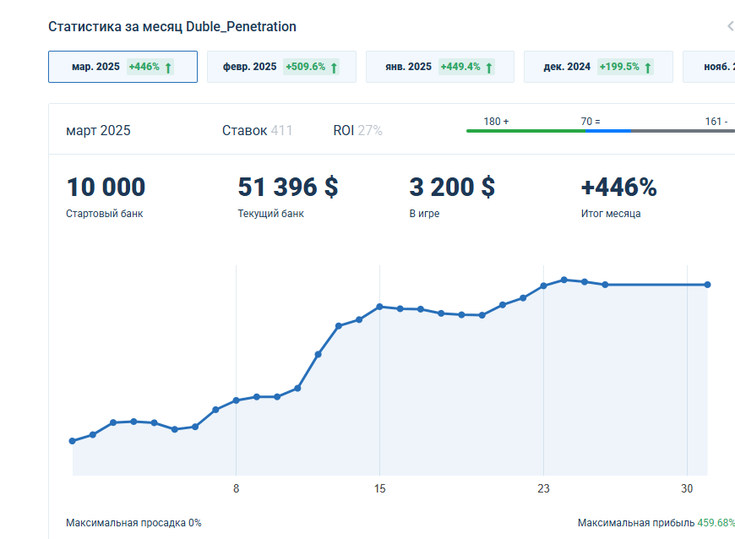
Task: Click the Ставок 411 bets counter
Action: click(257, 130)
